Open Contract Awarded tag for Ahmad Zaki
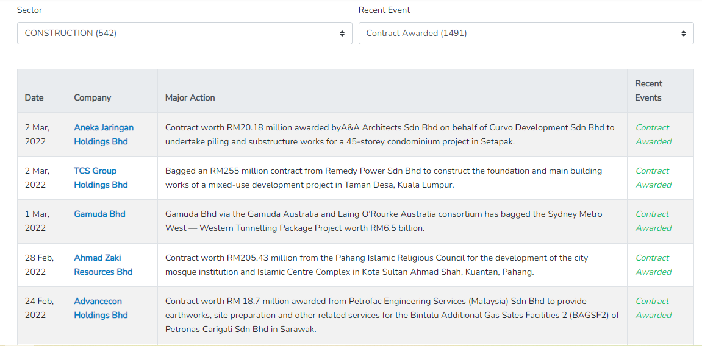 tap(653, 265)
